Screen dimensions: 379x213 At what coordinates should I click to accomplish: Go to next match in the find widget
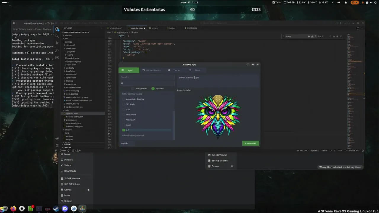coord(334,36)
